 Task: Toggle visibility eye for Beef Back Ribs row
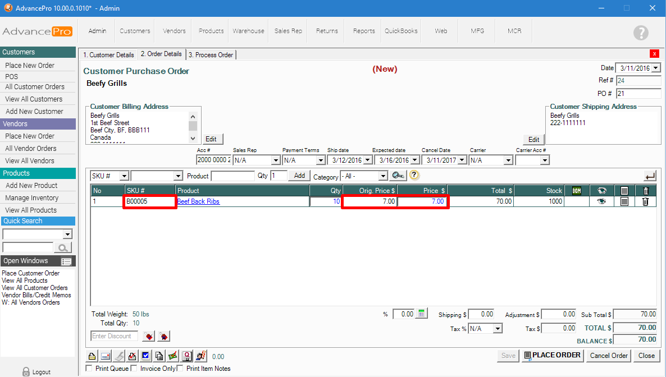coord(601,202)
